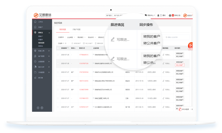The image size is (222, 133).
Task: Click phone number link 13548570999
Action: point(84,90)
